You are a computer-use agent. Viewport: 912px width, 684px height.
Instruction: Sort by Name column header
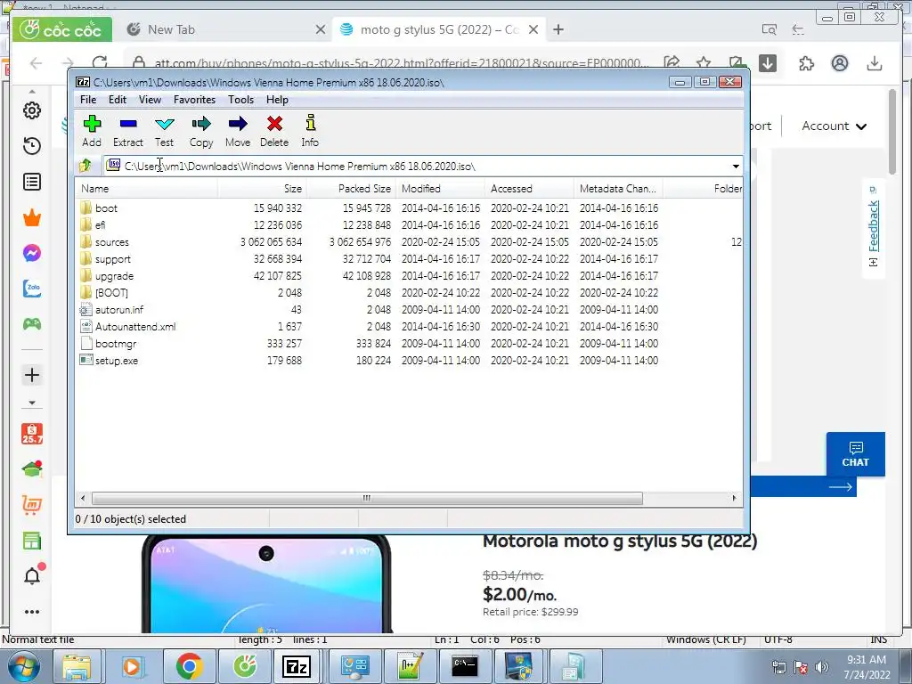147,189
